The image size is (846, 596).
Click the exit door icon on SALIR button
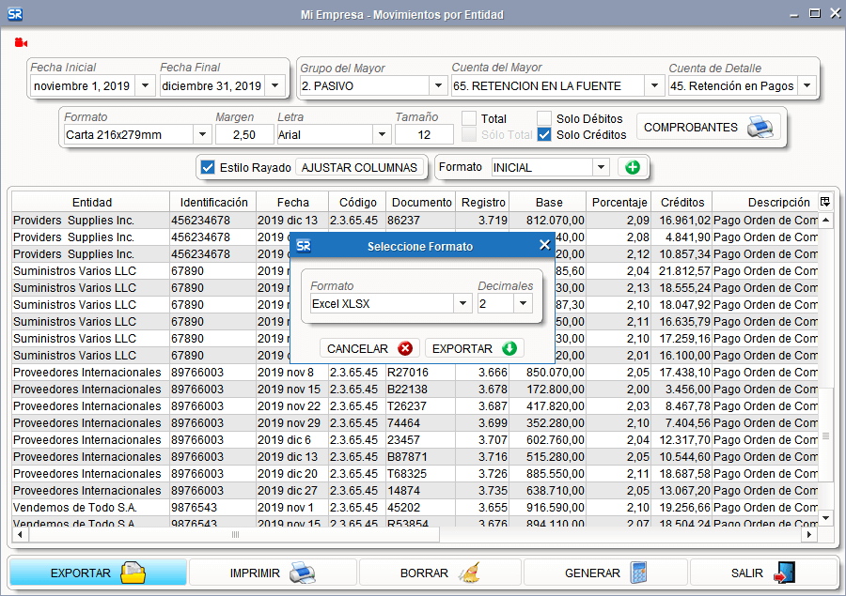click(x=784, y=573)
